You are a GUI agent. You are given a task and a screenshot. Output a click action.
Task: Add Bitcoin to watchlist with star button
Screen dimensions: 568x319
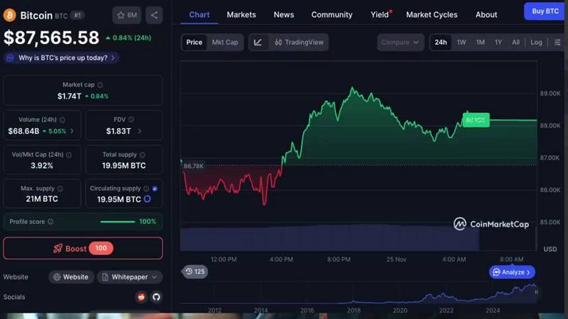(127, 15)
